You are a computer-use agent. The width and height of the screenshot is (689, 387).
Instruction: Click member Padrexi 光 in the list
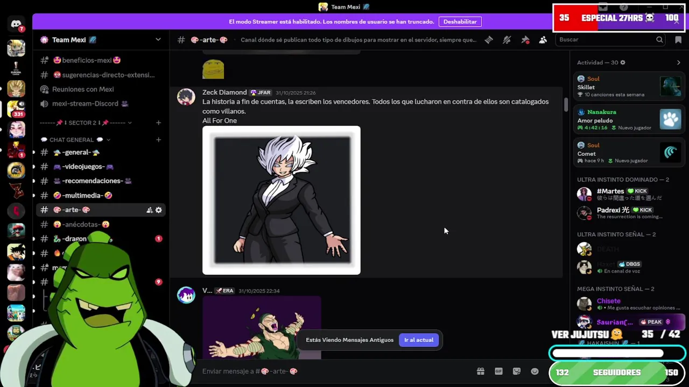pyautogui.click(x=629, y=213)
